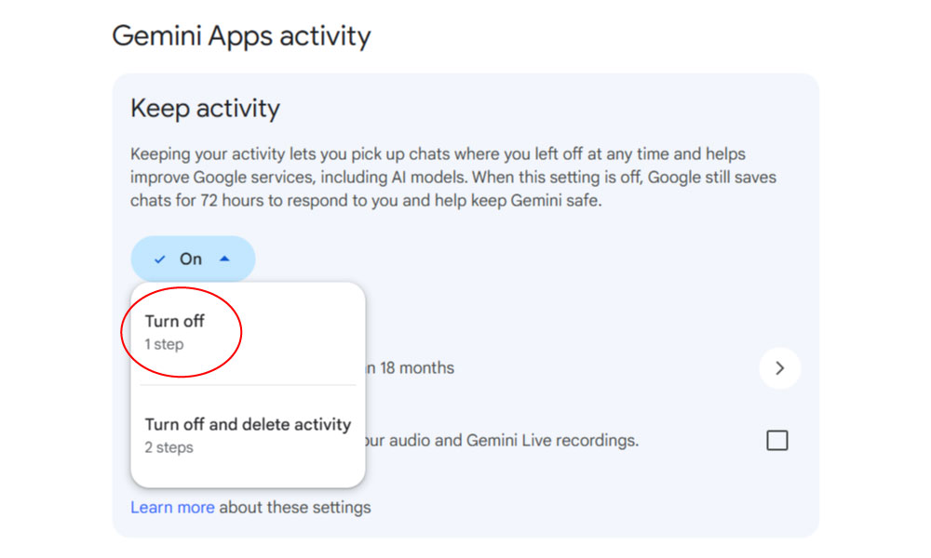
Task: Open Learn more about these settings
Action: click(173, 507)
